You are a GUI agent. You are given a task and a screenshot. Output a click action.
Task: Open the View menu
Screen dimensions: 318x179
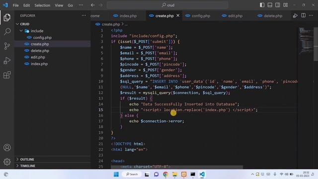pyautogui.click(x=59, y=5)
